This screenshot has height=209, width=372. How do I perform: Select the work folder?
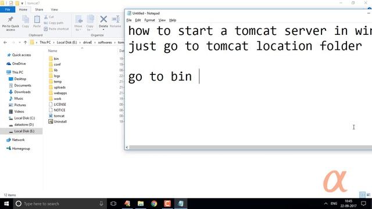click(x=58, y=99)
